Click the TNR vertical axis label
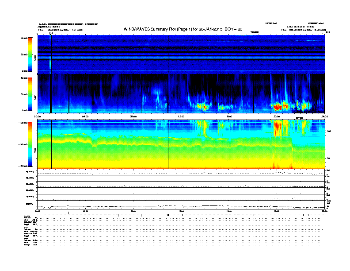This screenshot has width=350, height=271. (35, 151)
